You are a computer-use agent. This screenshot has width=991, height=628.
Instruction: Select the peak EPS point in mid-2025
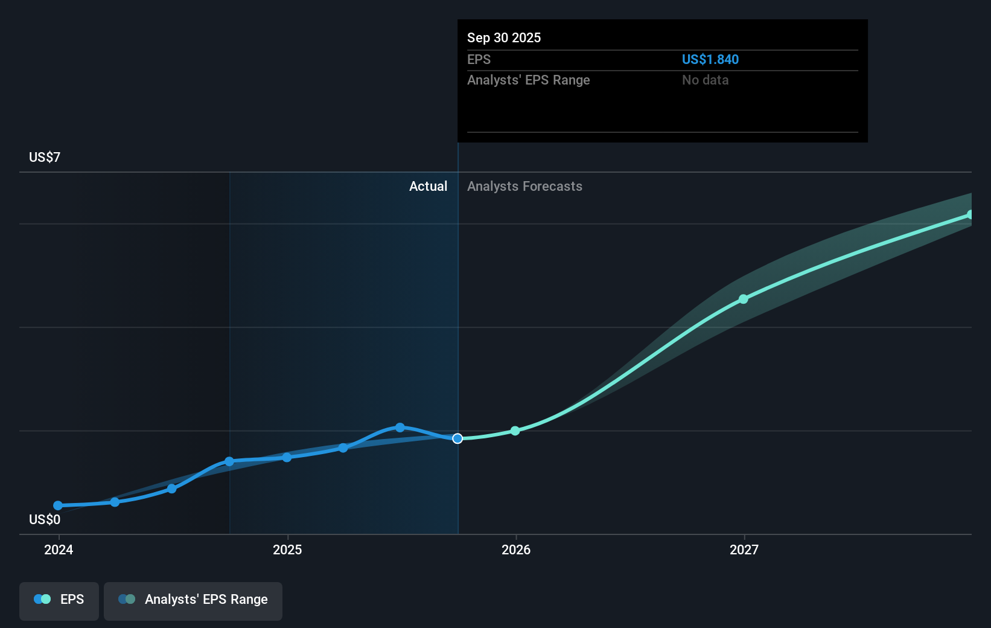(x=400, y=428)
